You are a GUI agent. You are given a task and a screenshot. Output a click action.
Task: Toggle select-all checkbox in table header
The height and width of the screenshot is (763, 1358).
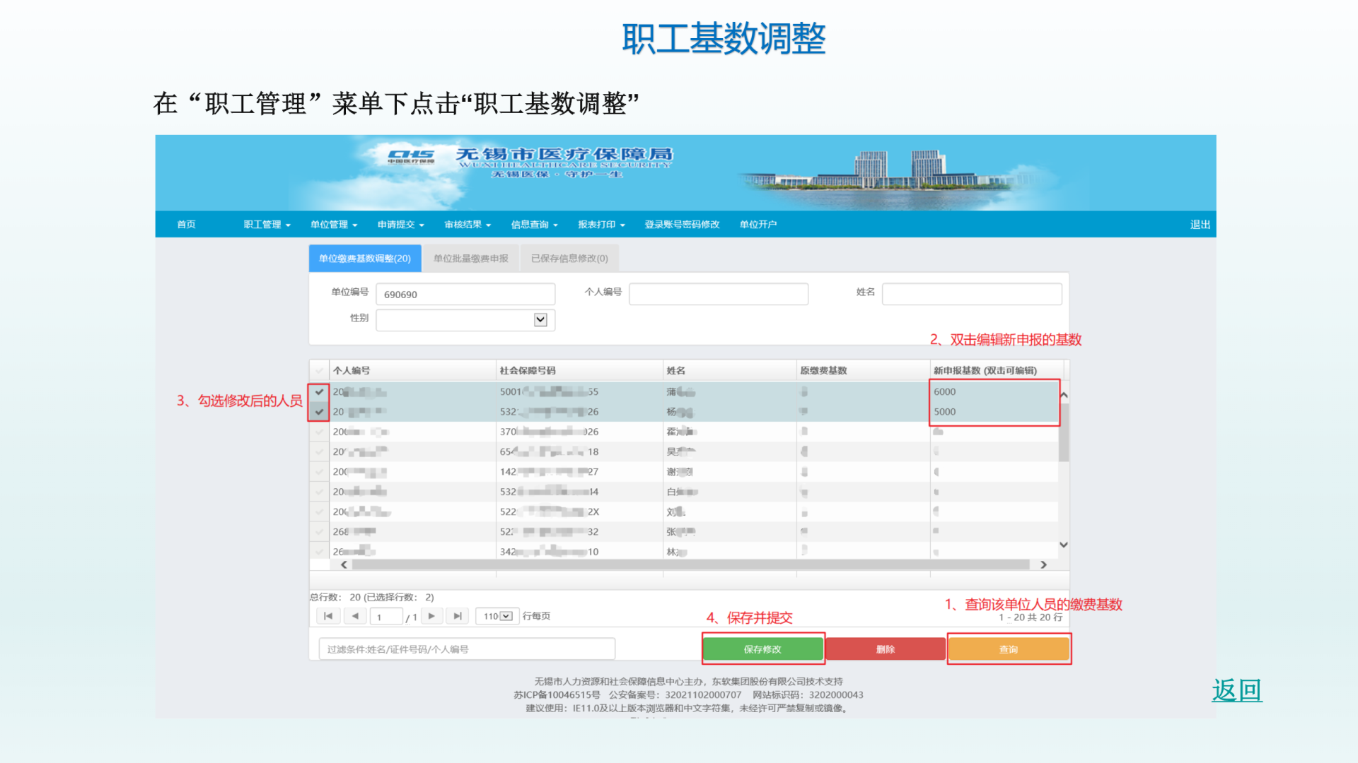pyautogui.click(x=319, y=370)
